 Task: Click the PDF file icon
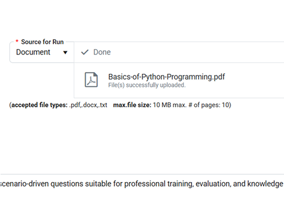pyautogui.click(x=91, y=80)
